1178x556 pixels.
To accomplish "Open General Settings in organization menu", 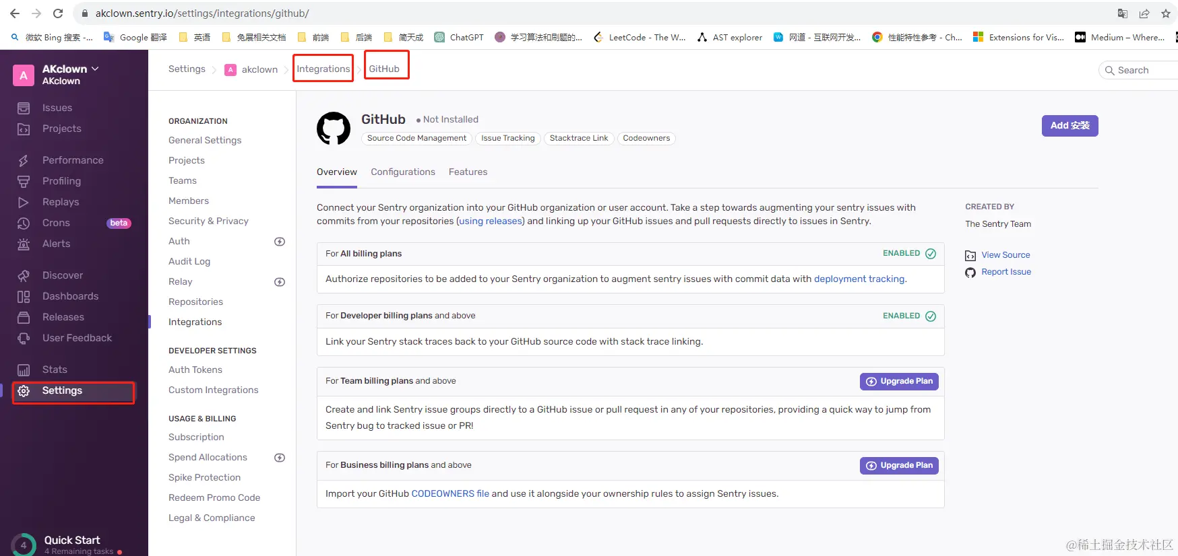I will [205, 140].
